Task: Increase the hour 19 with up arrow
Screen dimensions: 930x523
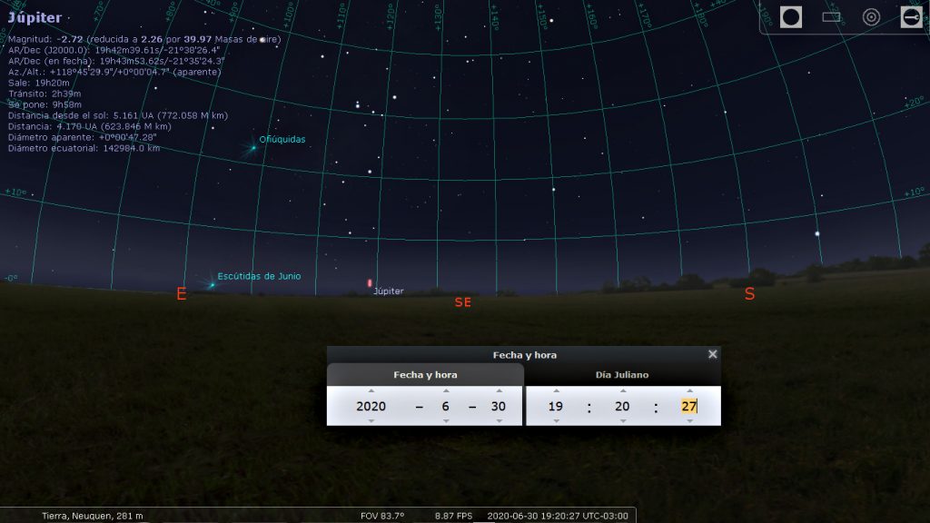Action: point(557,390)
